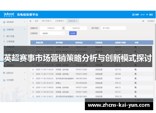Click the 结束时间 end time field
156x113 pixels.
click(x=76, y=28)
